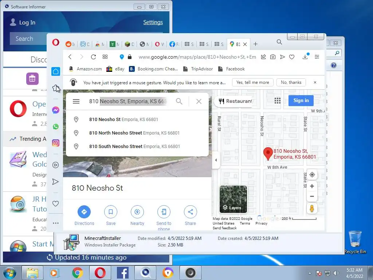Zoom in on the map
Image resolution: width=373 pixels, height=280 pixels.
[312, 186]
